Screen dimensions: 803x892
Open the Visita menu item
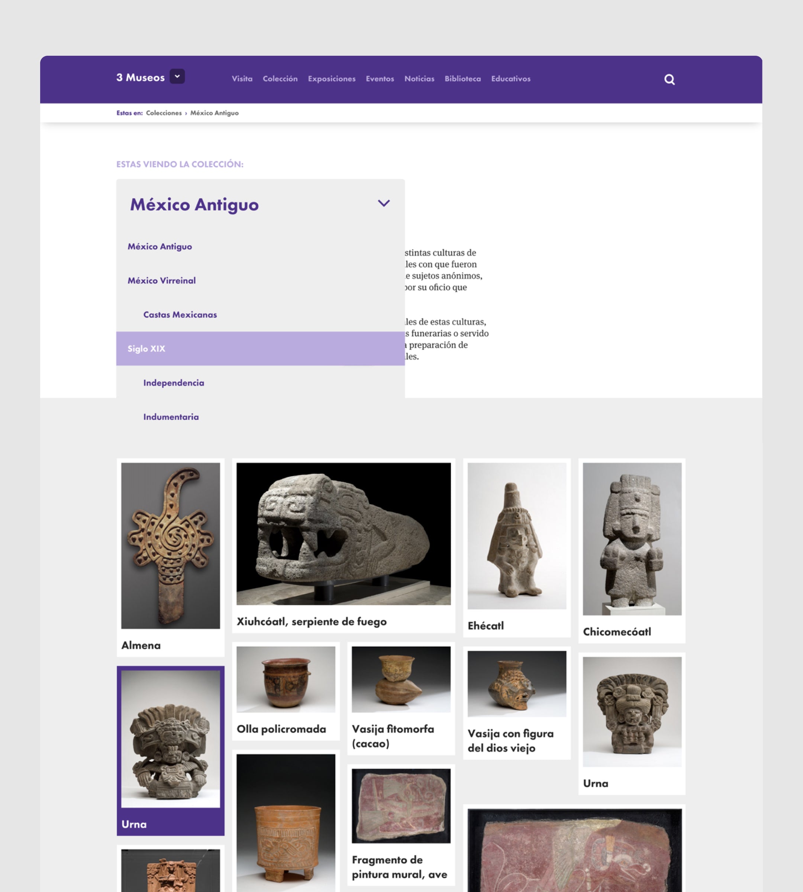pos(242,78)
